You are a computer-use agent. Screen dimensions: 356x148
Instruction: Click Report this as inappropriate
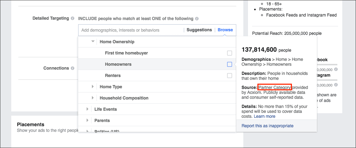click(x=268, y=126)
